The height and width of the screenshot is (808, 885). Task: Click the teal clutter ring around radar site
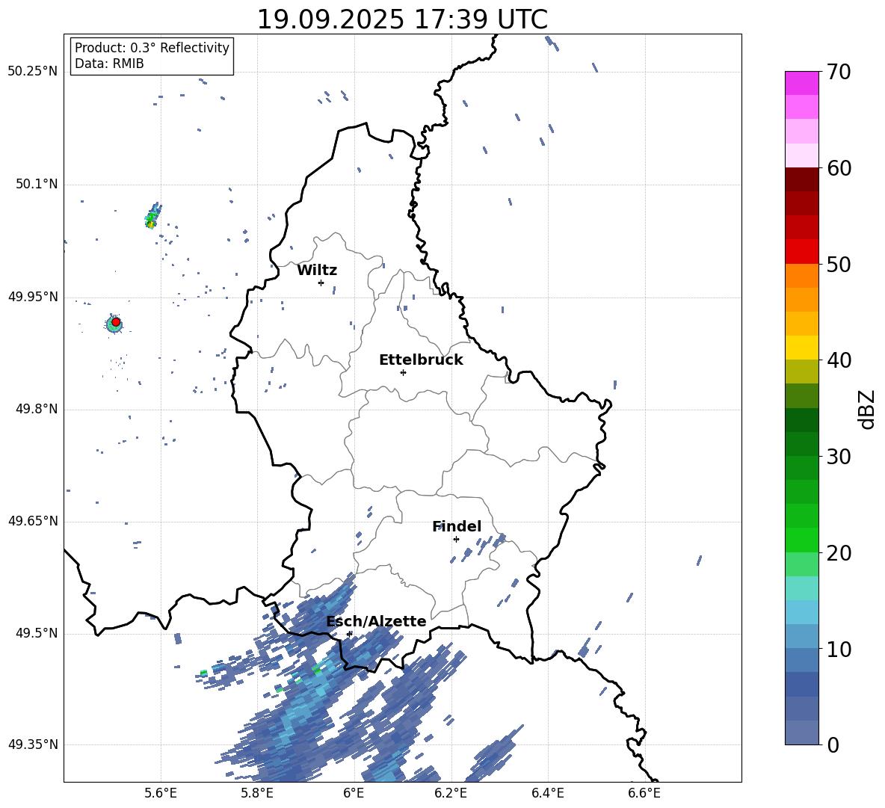coord(114,324)
